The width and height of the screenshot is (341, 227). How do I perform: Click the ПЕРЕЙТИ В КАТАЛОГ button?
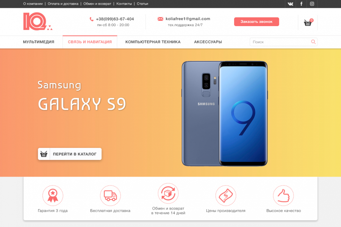pos(70,154)
